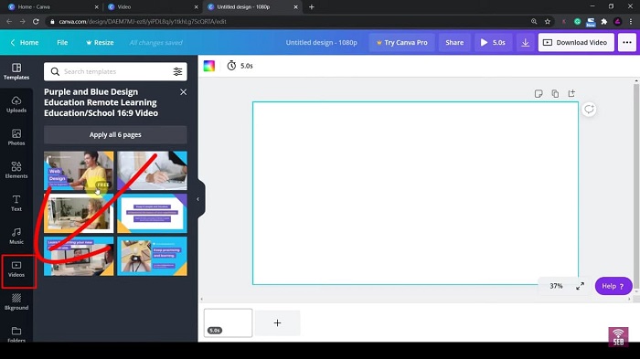Screen dimensions: 640x359
Task: Click the Share button
Action: [x=454, y=42]
